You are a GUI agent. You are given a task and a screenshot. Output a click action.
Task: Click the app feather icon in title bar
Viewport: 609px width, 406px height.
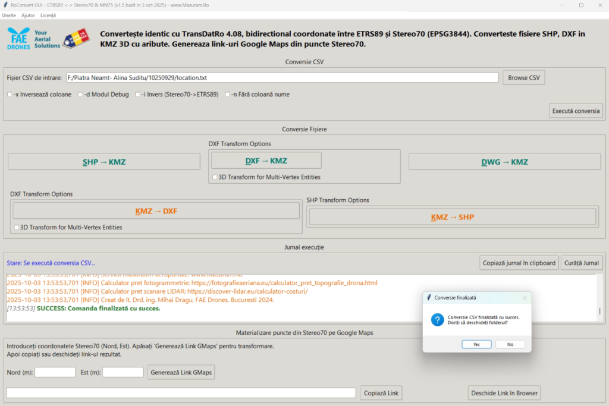point(5,5)
